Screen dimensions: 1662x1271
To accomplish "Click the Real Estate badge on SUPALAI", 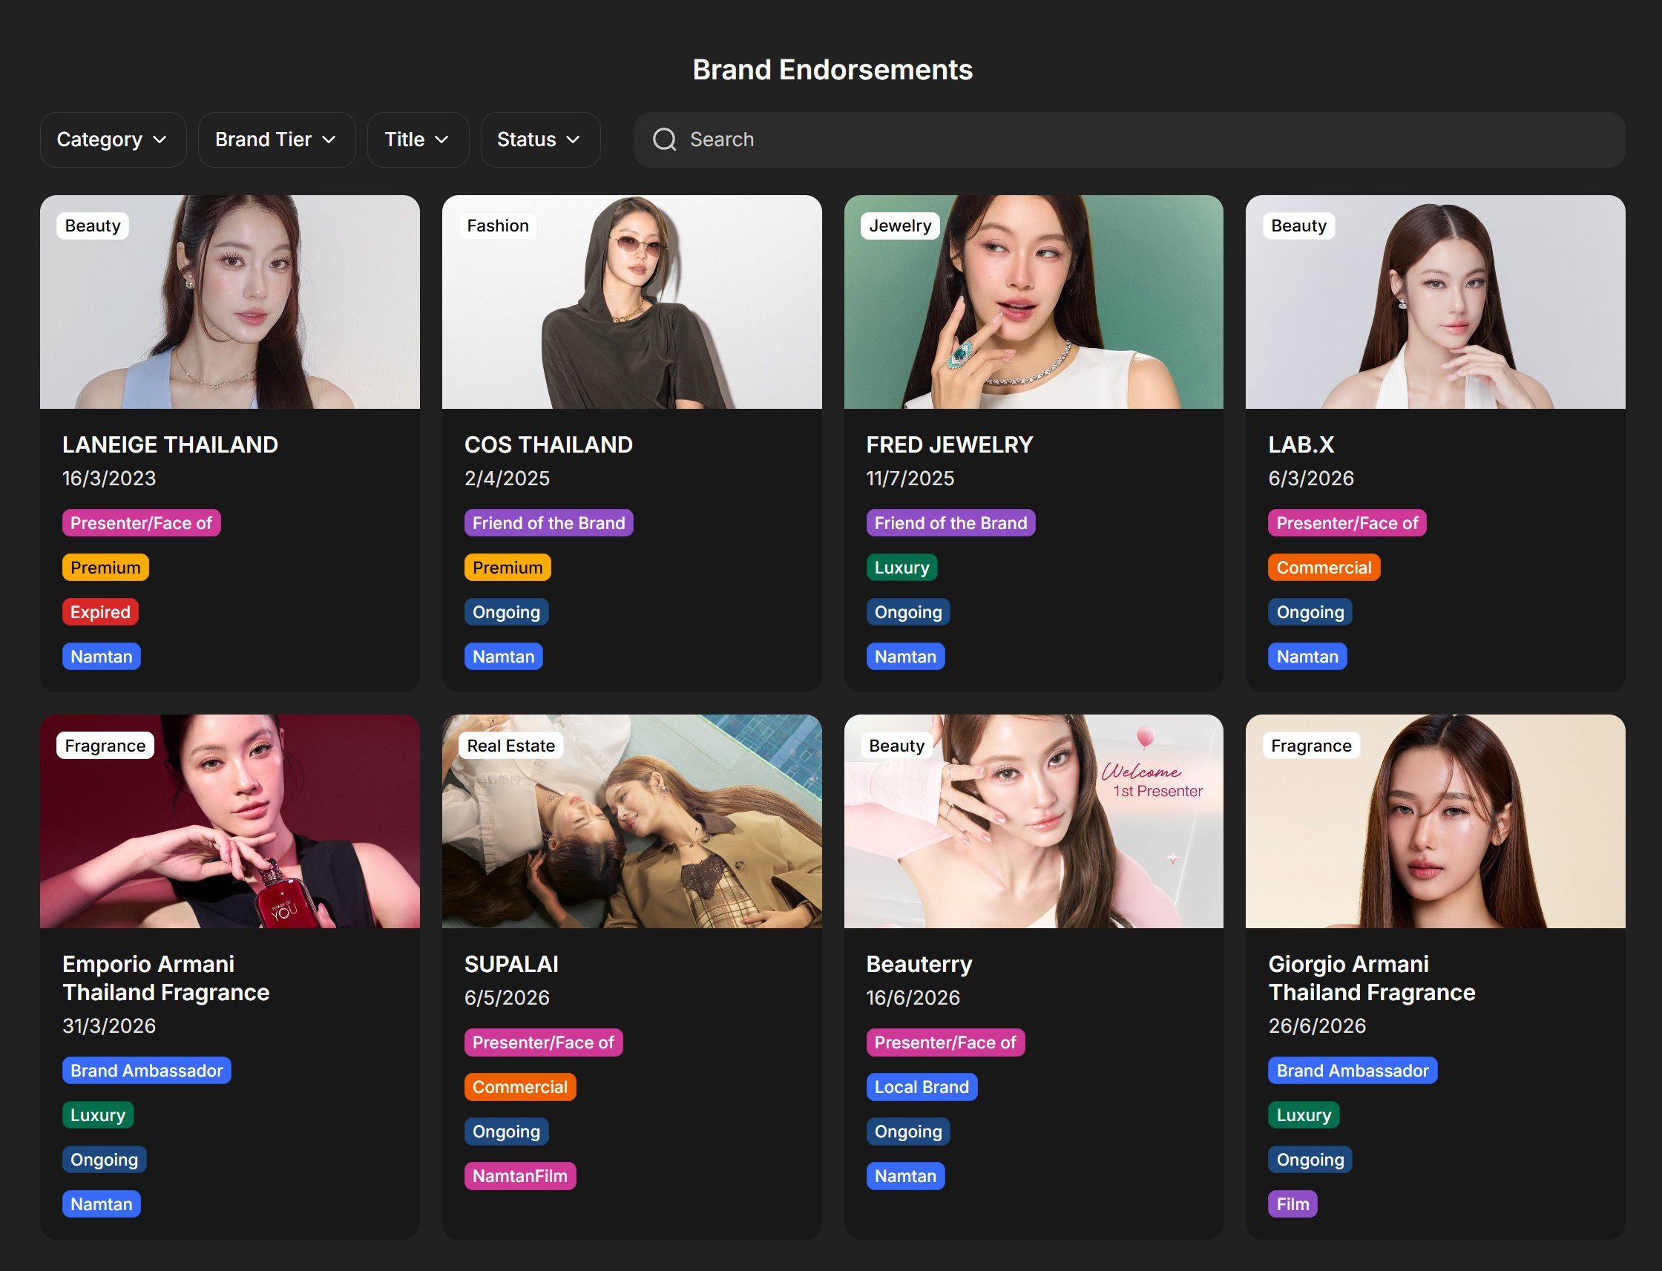I will coord(510,745).
